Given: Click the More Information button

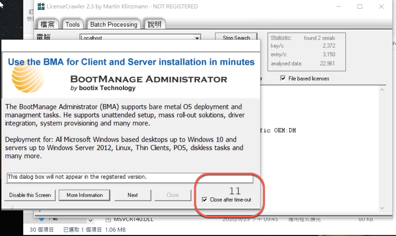Looking at the screenshot, I should [x=85, y=195].
